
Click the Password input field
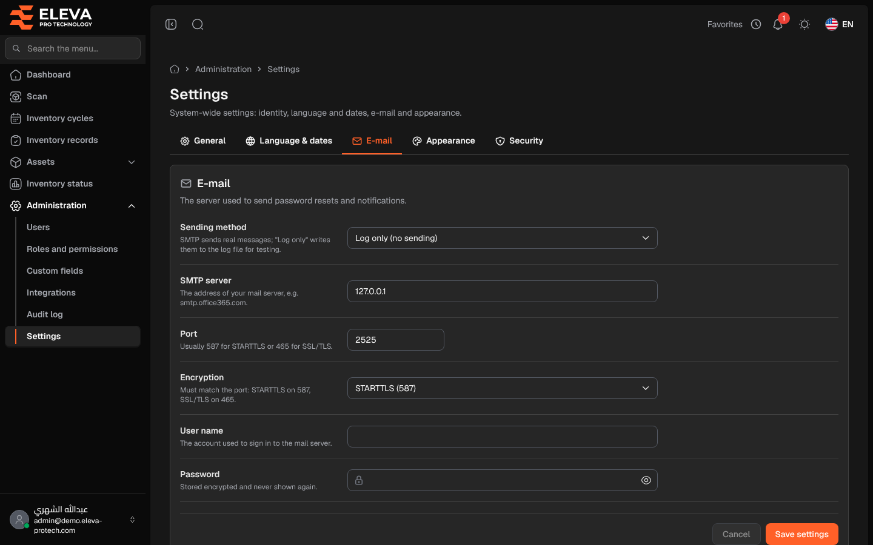[502, 480]
